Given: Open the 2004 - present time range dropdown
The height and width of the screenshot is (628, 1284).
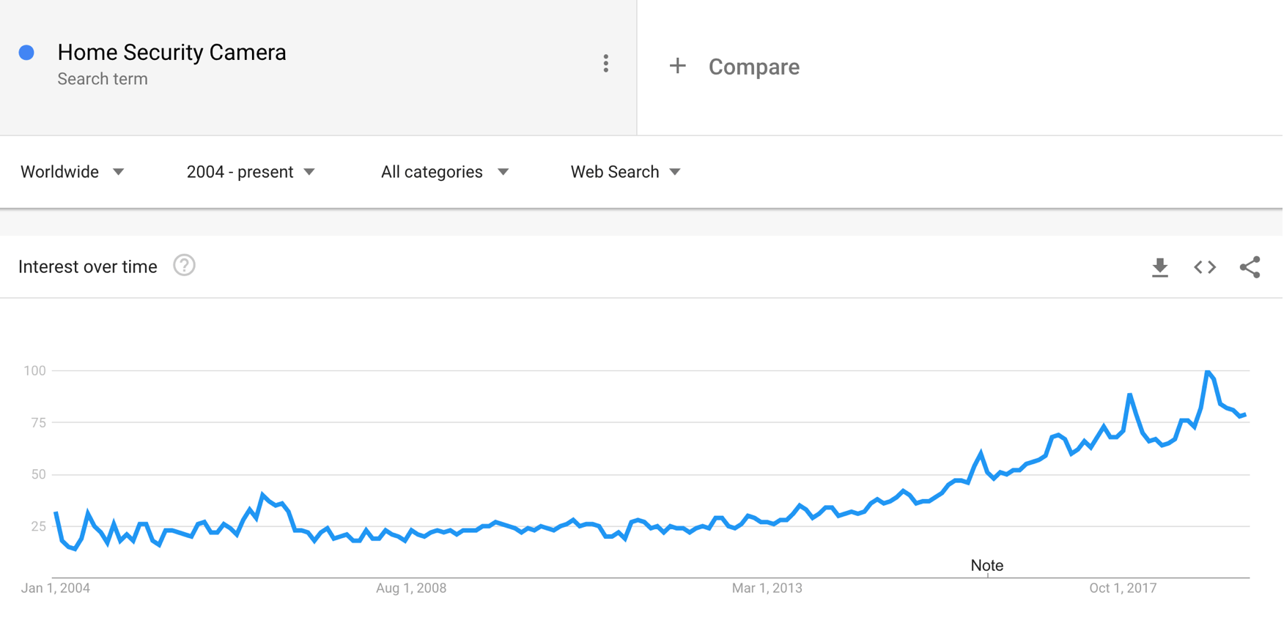Looking at the screenshot, I should (x=251, y=172).
